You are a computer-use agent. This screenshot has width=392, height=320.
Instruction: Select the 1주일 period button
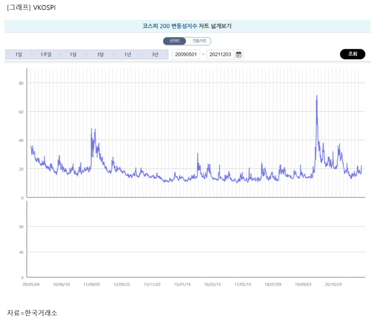tap(46, 54)
